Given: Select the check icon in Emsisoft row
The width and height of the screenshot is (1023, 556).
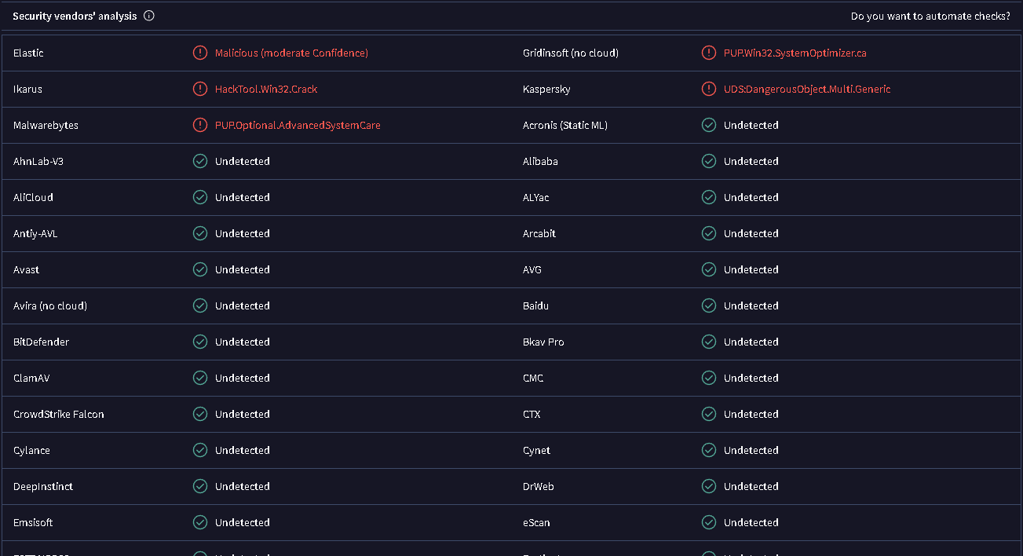Looking at the screenshot, I should 200,522.
